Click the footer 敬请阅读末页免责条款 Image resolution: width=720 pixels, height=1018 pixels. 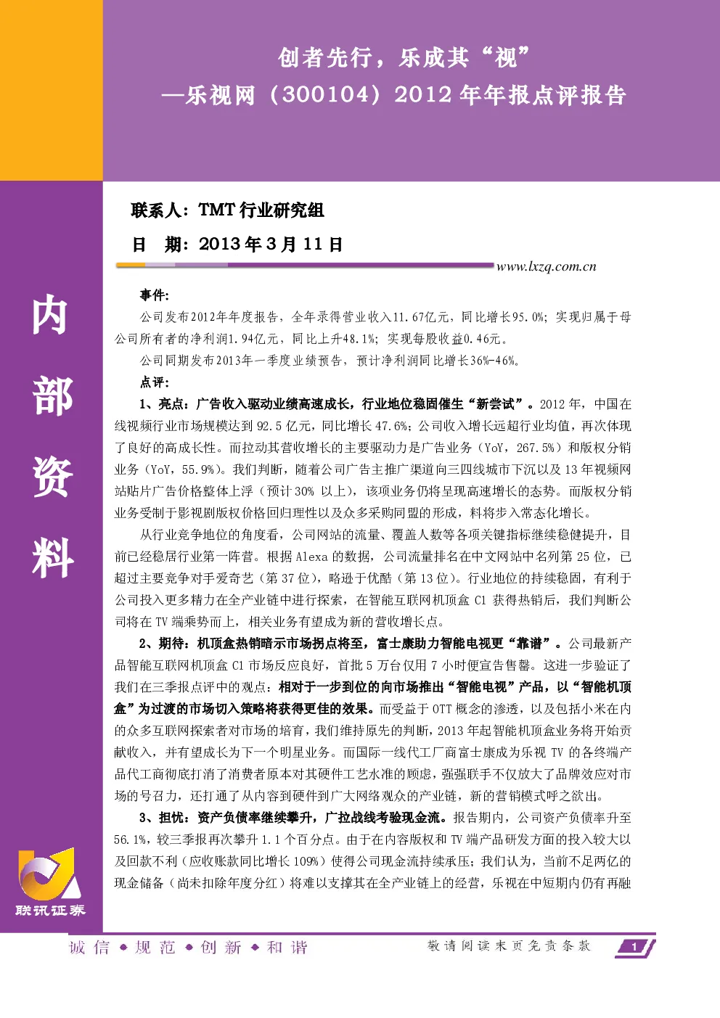[510, 946]
